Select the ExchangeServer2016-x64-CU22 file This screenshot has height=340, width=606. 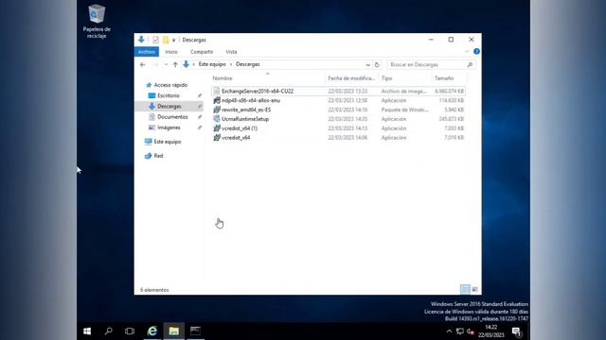click(x=338, y=91)
